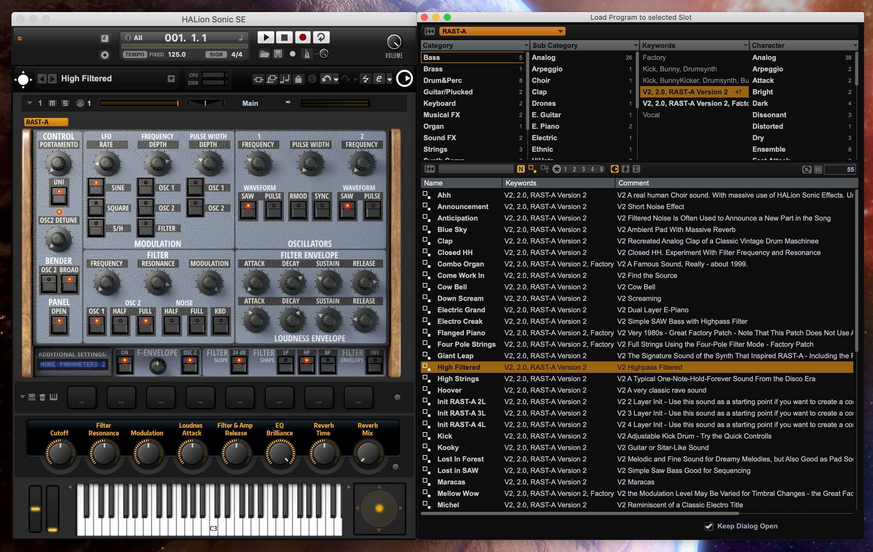Click the SIGN button

[x=216, y=54]
